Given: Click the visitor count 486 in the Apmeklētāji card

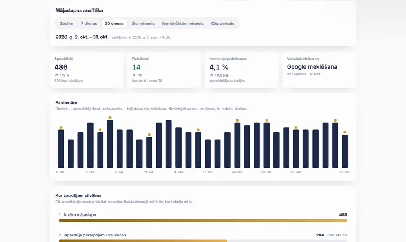Looking at the screenshot, I should pos(61,67).
